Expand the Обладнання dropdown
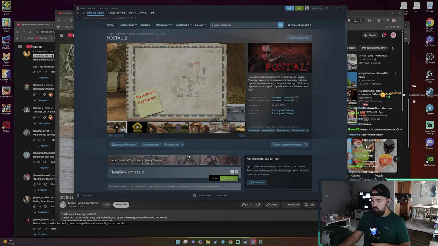This screenshot has height=246, width=438. [x=164, y=25]
